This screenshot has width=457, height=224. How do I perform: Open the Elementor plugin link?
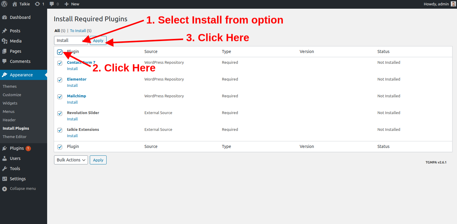(77, 79)
